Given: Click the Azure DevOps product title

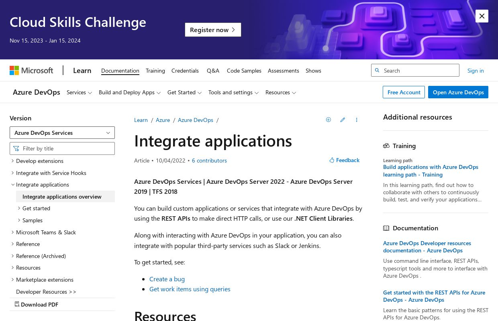Looking at the screenshot, I should (37, 92).
